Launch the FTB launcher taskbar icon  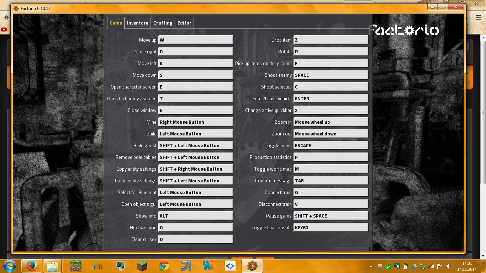[x=98, y=266]
